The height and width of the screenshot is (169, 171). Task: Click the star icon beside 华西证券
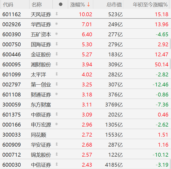tap(56, 24)
